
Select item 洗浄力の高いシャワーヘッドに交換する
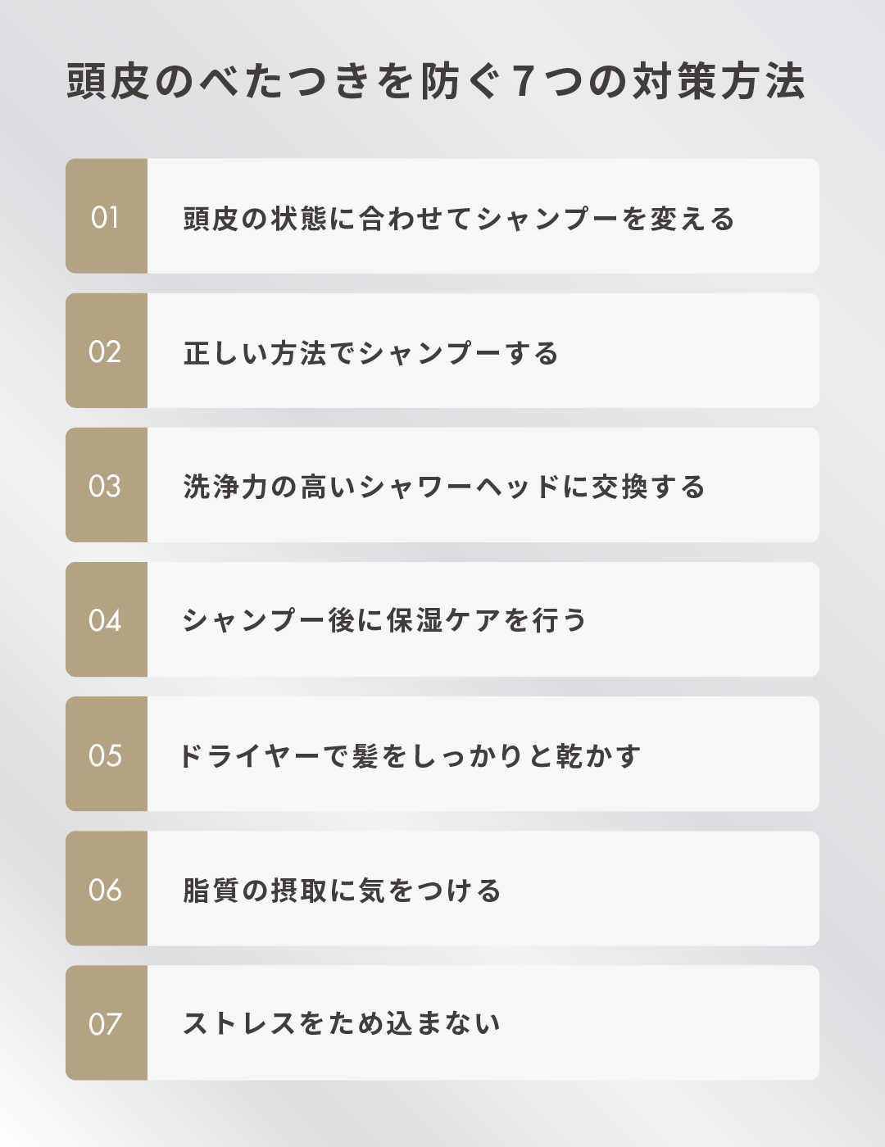442,485
